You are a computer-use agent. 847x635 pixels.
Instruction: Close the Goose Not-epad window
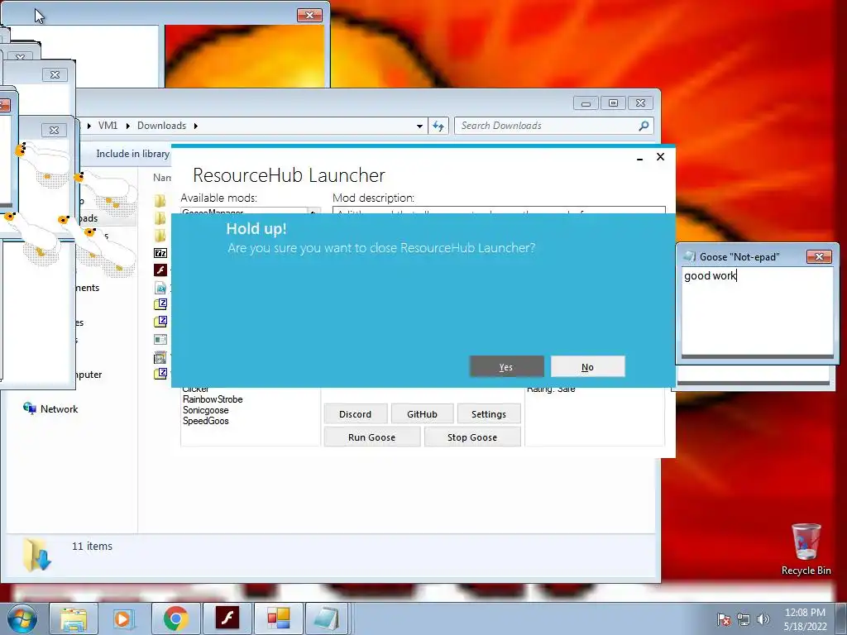[x=819, y=256]
